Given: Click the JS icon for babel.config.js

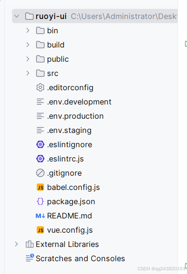Looking at the screenshot, I should click(x=40, y=187).
